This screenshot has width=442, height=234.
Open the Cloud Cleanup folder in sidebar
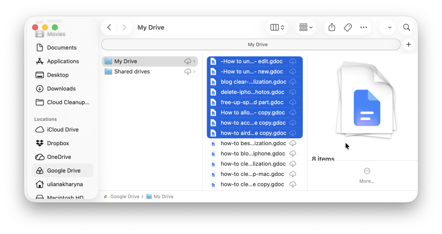tap(63, 103)
